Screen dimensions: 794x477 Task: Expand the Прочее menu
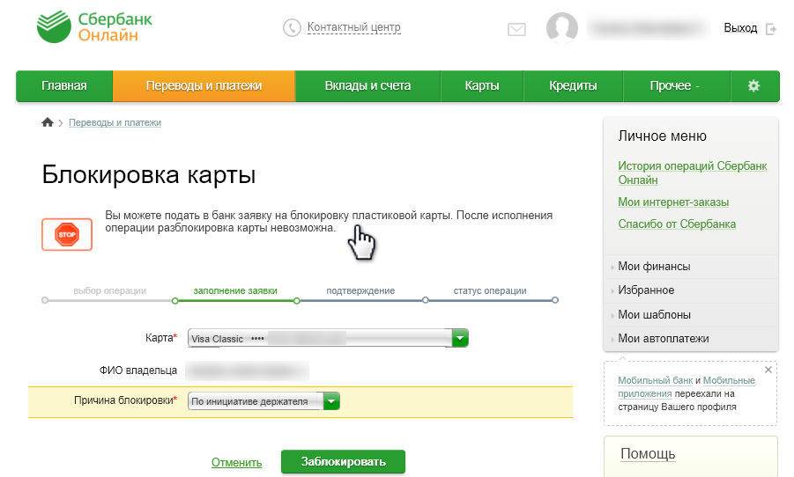(676, 86)
